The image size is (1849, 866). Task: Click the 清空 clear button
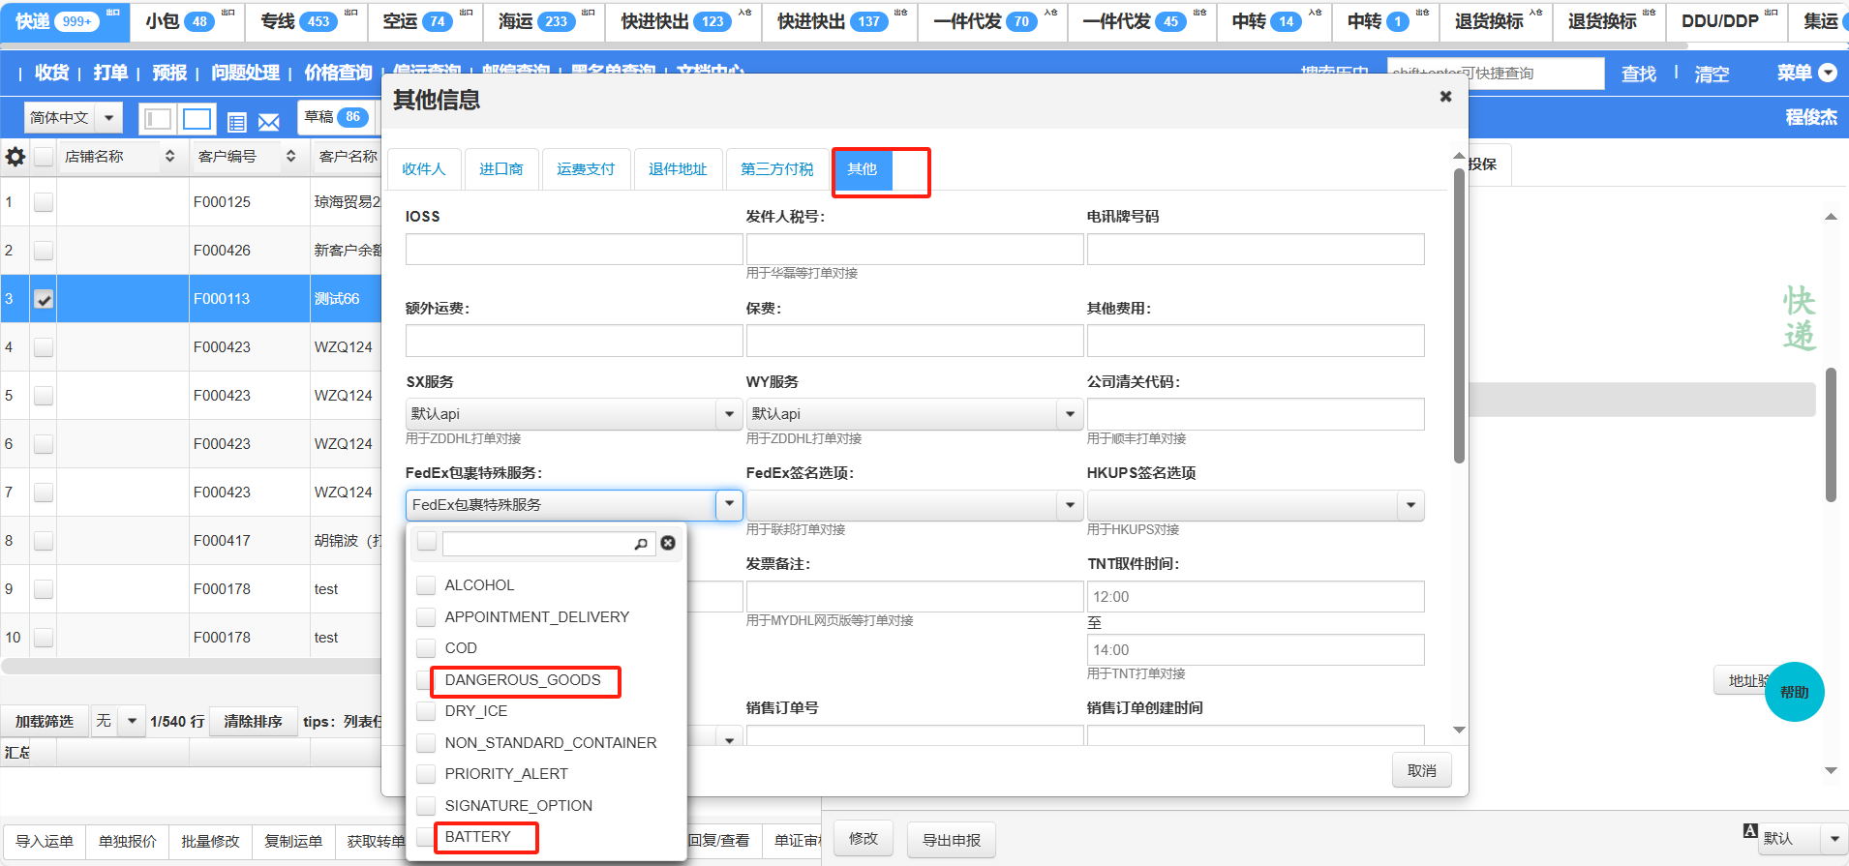click(1712, 74)
